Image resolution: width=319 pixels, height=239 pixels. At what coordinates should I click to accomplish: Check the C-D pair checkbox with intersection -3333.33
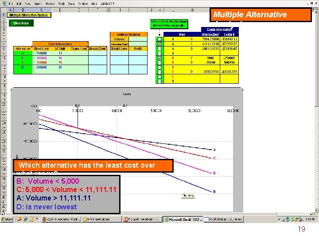click(x=159, y=72)
